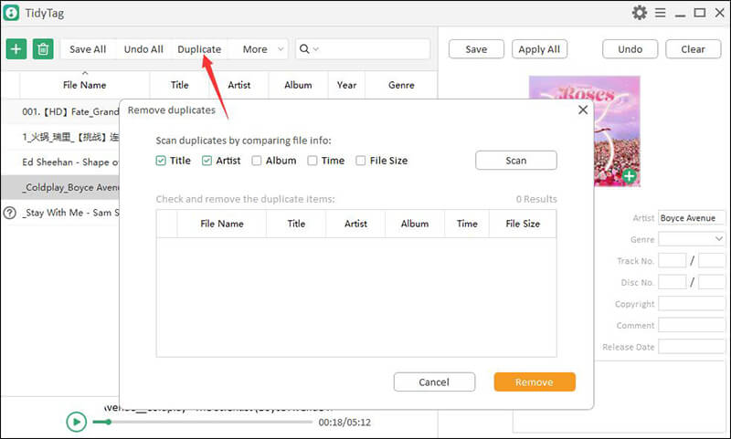Click the green plus on album cover
Viewport: 731px width, 439px height.
point(629,176)
